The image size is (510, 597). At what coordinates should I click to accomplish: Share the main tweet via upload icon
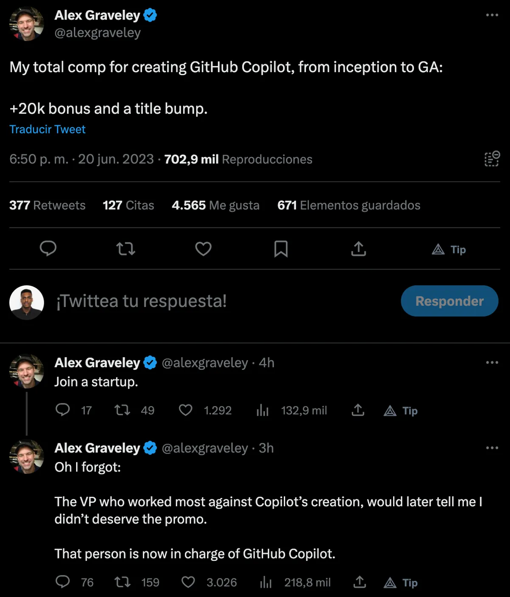click(359, 249)
